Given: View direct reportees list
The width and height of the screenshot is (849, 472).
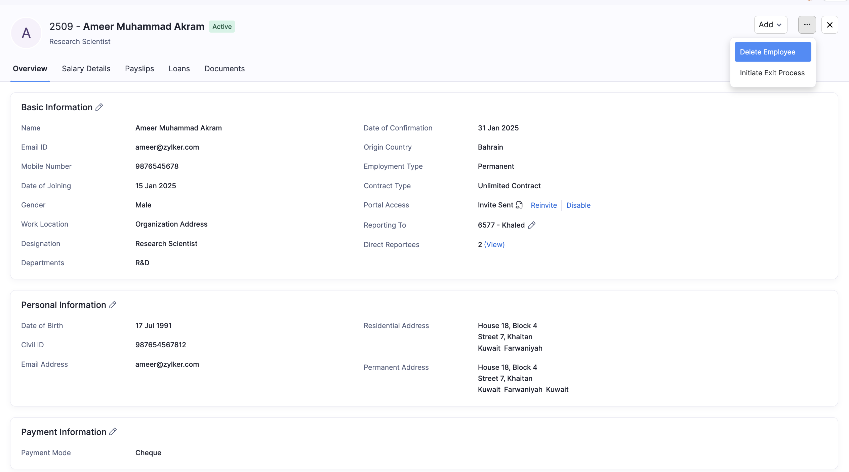Looking at the screenshot, I should (494, 245).
